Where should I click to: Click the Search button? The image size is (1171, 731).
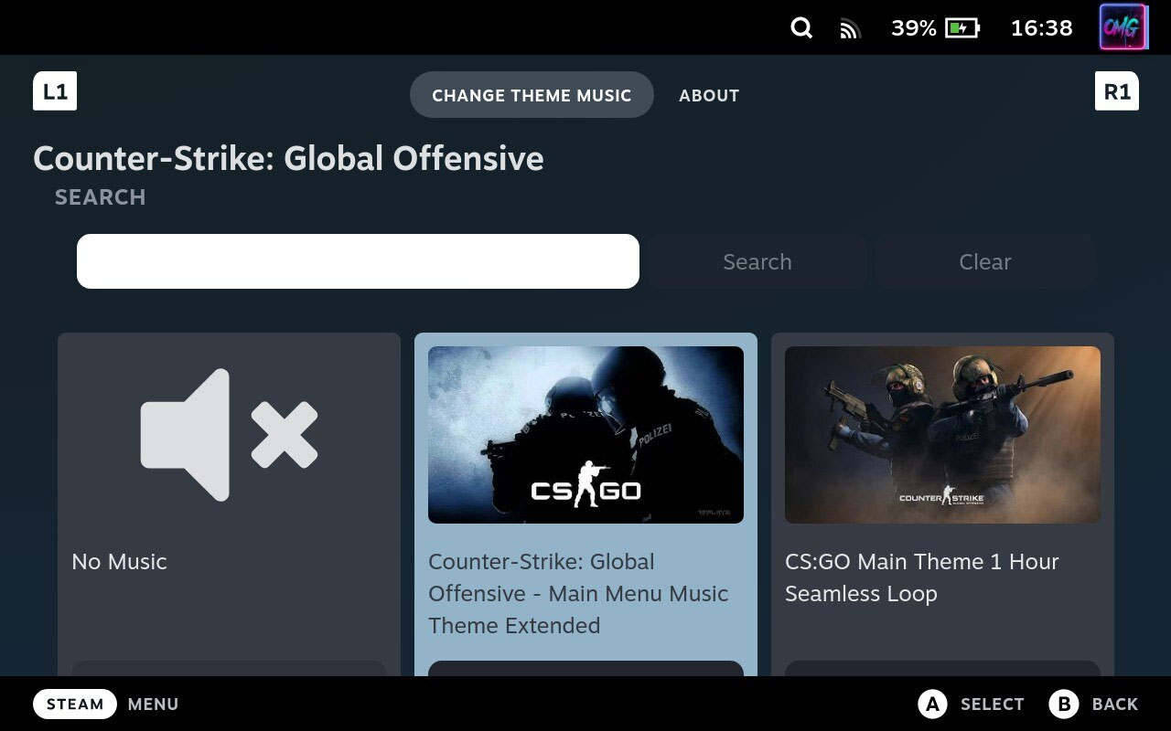(757, 261)
